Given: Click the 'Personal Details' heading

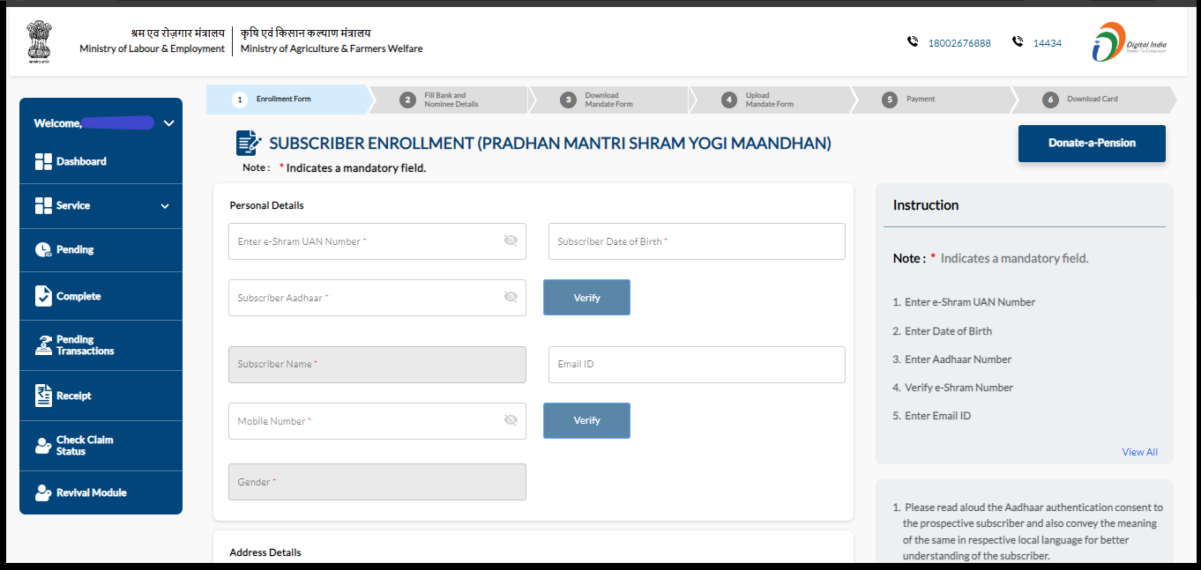Looking at the screenshot, I should tap(266, 205).
